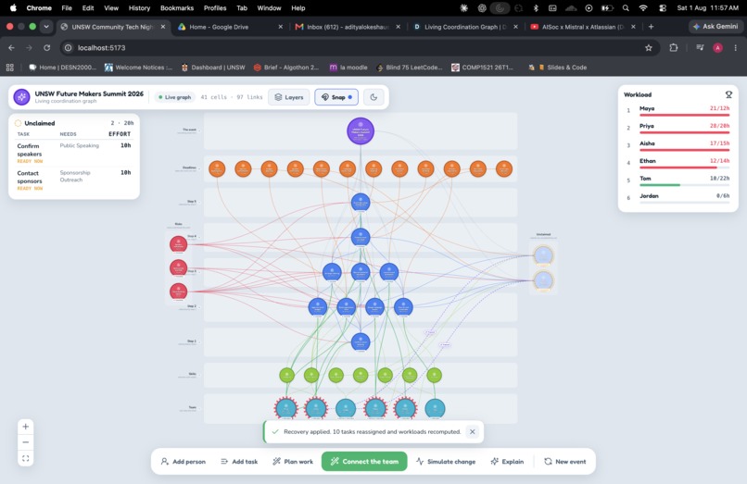Click the Plan work button
Image resolution: width=747 pixels, height=484 pixels.
(293, 461)
